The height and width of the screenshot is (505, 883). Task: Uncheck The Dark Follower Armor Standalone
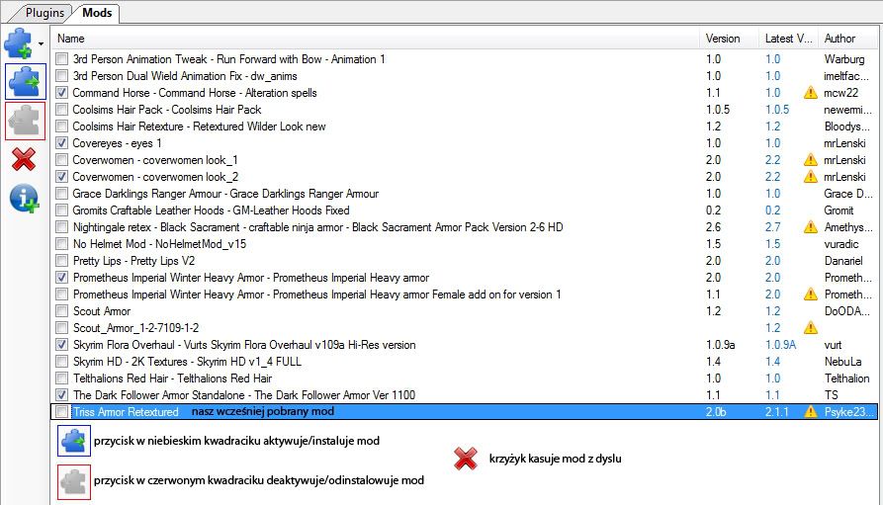tap(62, 395)
